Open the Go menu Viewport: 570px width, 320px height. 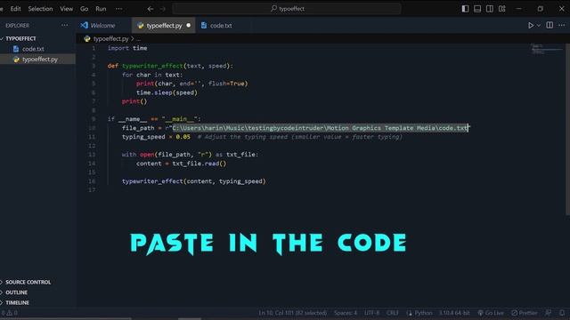[84, 9]
